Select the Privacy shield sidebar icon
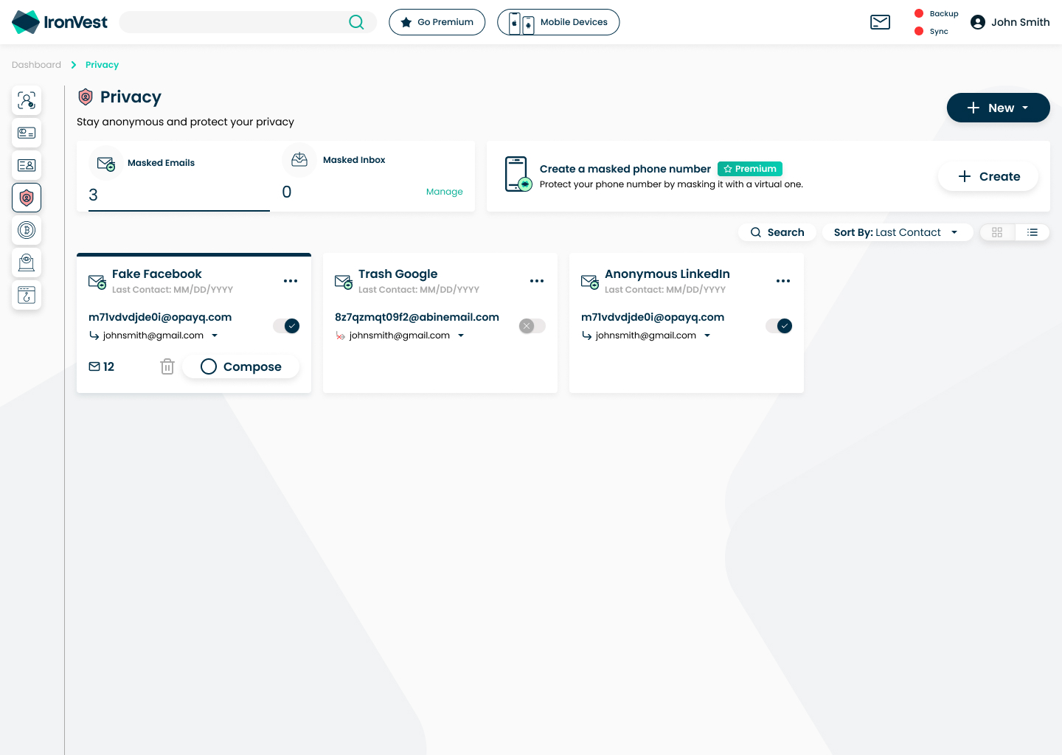 click(27, 198)
